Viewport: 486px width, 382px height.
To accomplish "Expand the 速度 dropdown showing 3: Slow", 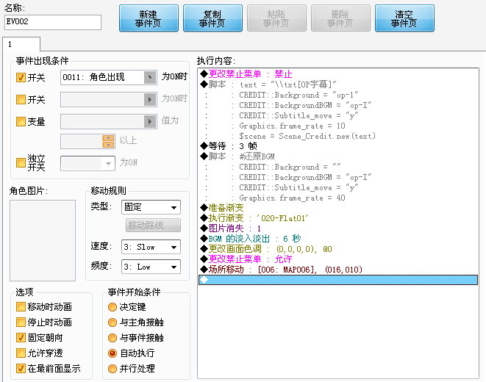I will (174, 248).
